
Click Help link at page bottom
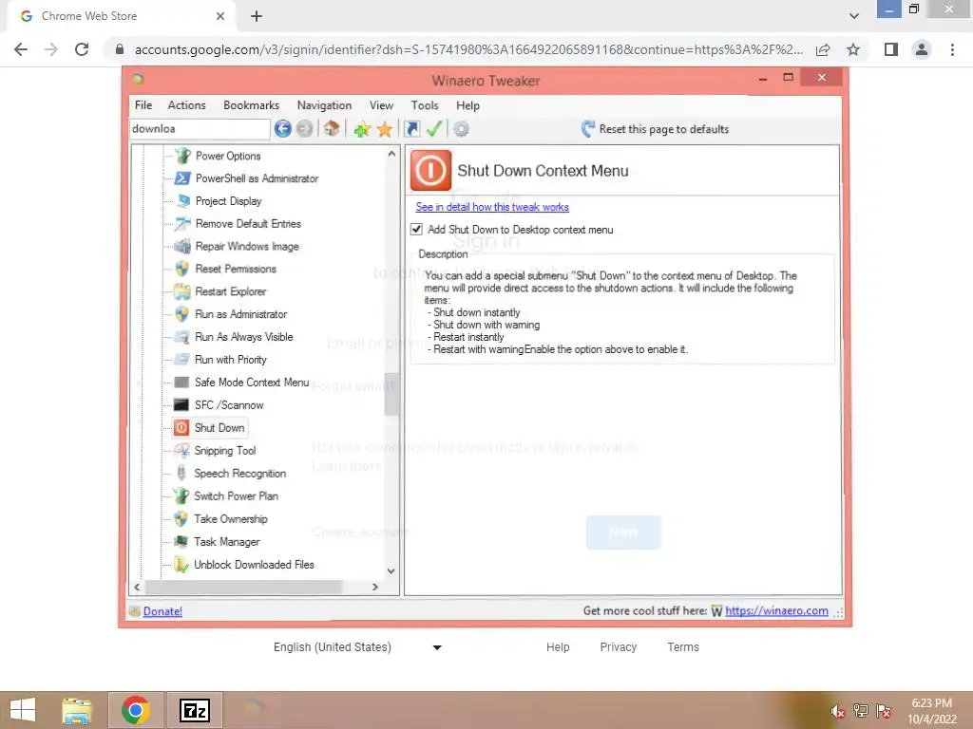tap(558, 647)
